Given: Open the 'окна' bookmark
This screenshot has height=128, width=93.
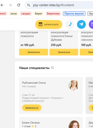Looking at the screenshot, I should [x=13, y=13].
